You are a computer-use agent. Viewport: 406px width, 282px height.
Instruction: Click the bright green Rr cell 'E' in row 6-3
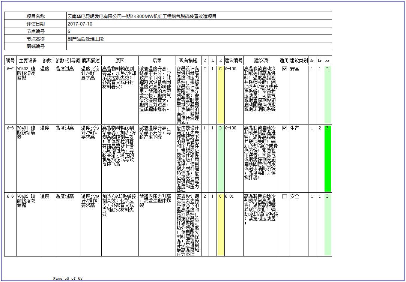click(x=328, y=159)
